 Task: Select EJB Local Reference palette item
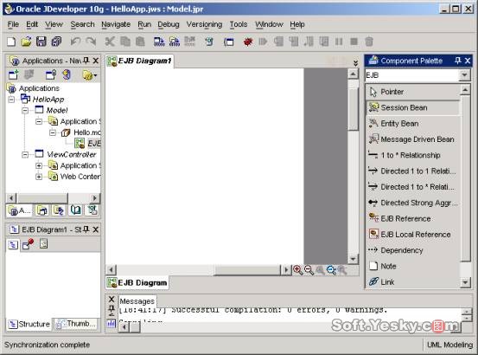point(413,235)
